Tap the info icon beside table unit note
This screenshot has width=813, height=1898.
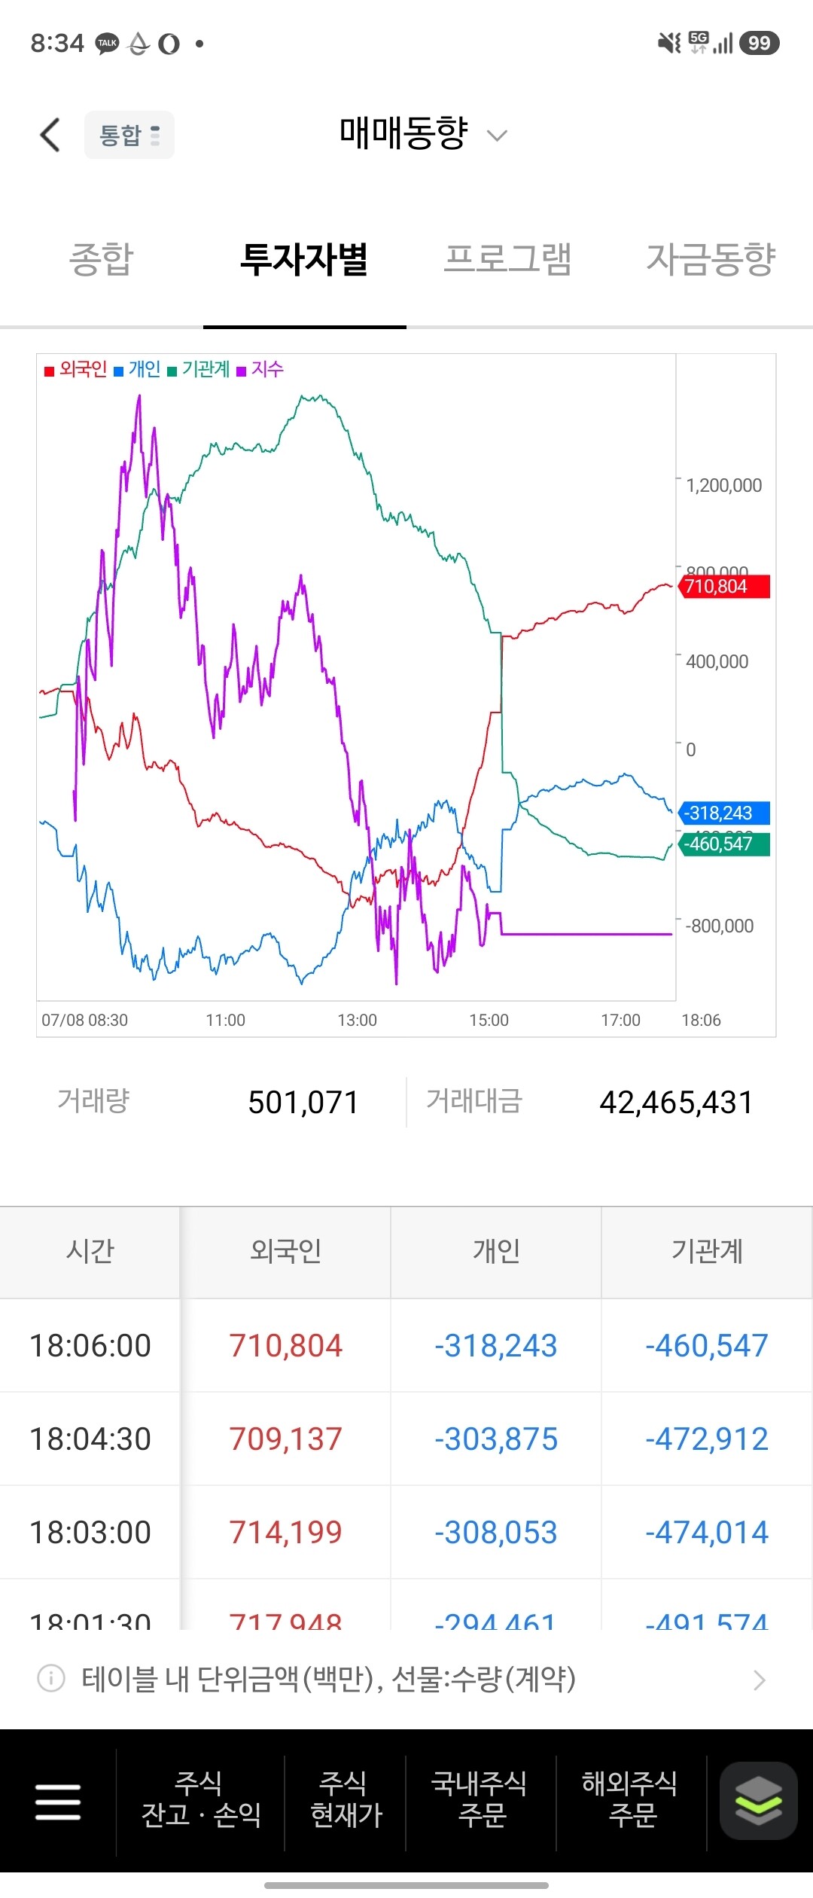point(51,1678)
